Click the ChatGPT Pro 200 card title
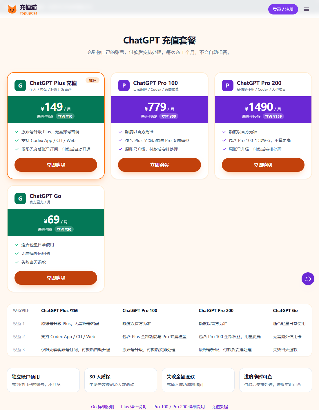Viewport: 319px width, 410px height. coord(259,83)
